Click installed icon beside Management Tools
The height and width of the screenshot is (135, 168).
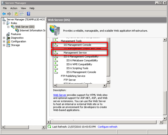pyautogui.click(x=56, y=41)
